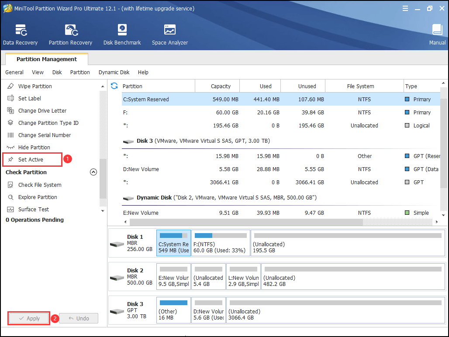Open the View menu

tap(38, 72)
